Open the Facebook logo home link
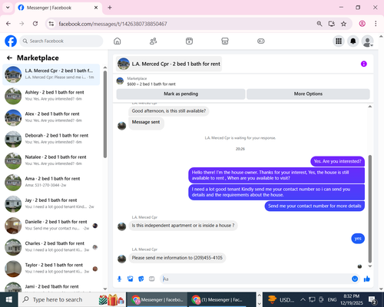Image resolution: width=384 pixels, height=307 pixels. pos(11,41)
